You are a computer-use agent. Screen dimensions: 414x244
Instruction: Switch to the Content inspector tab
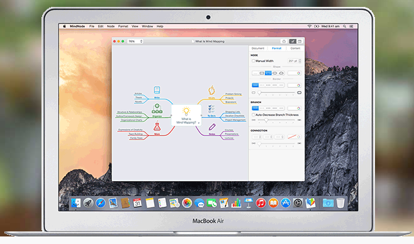[x=295, y=48]
